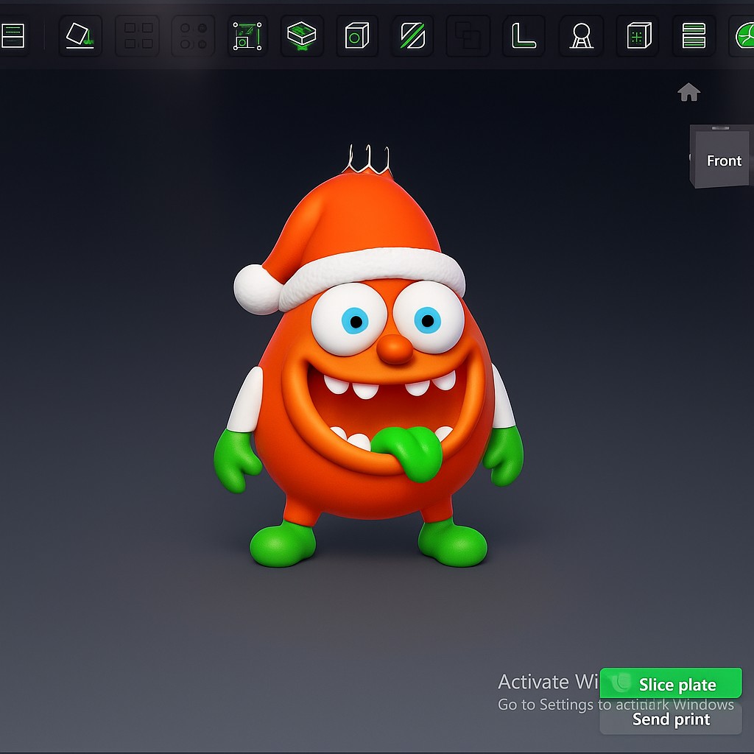Click the Front face of view cube

click(723, 161)
